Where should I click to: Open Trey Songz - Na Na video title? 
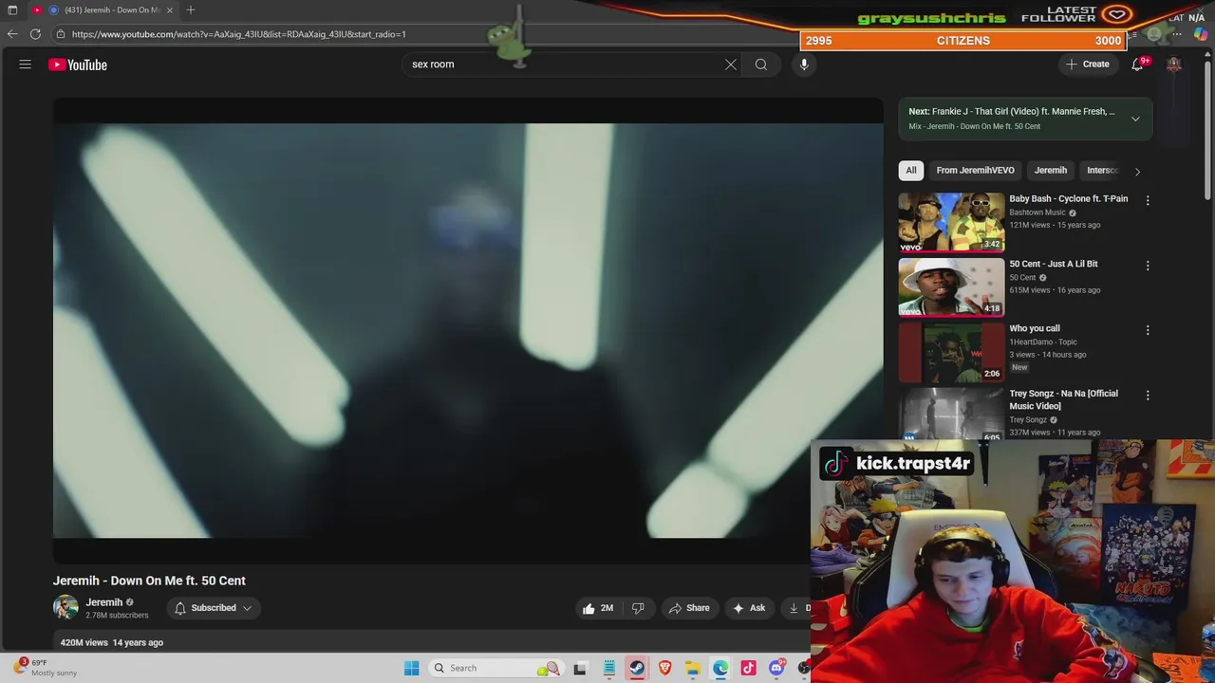click(x=1063, y=399)
